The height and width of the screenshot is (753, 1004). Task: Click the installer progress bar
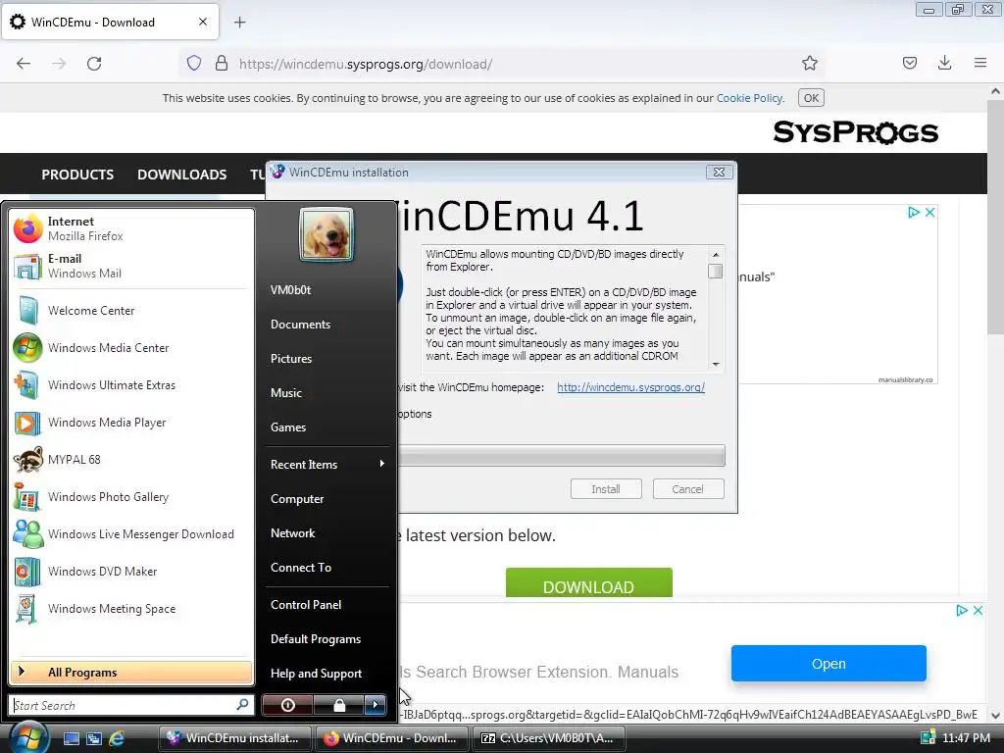coord(562,455)
